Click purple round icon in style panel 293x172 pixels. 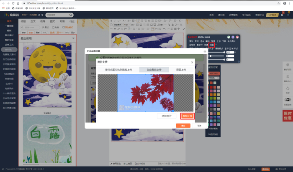[x=233, y=37]
